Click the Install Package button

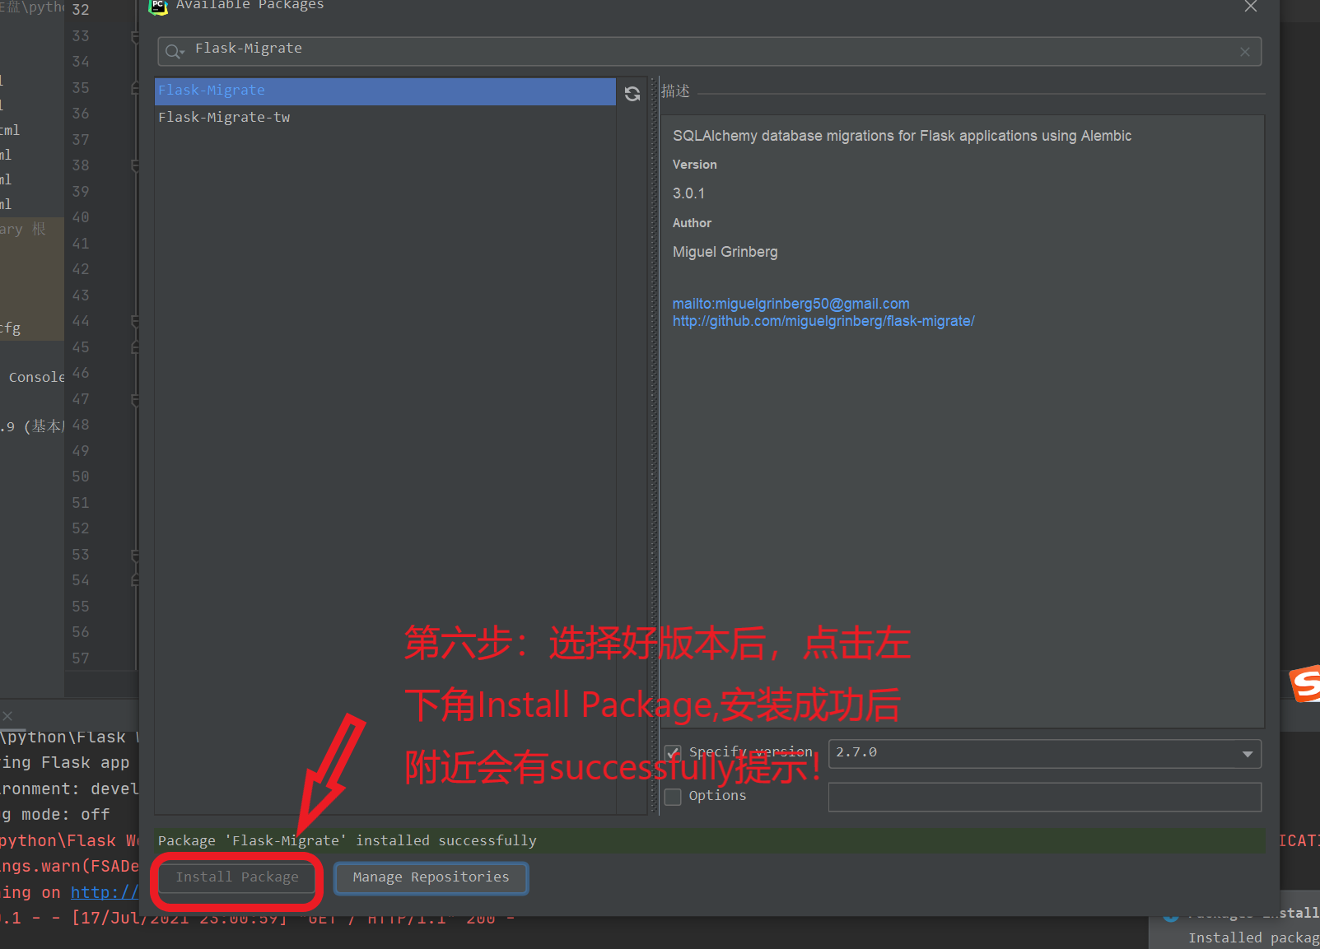(x=236, y=877)
